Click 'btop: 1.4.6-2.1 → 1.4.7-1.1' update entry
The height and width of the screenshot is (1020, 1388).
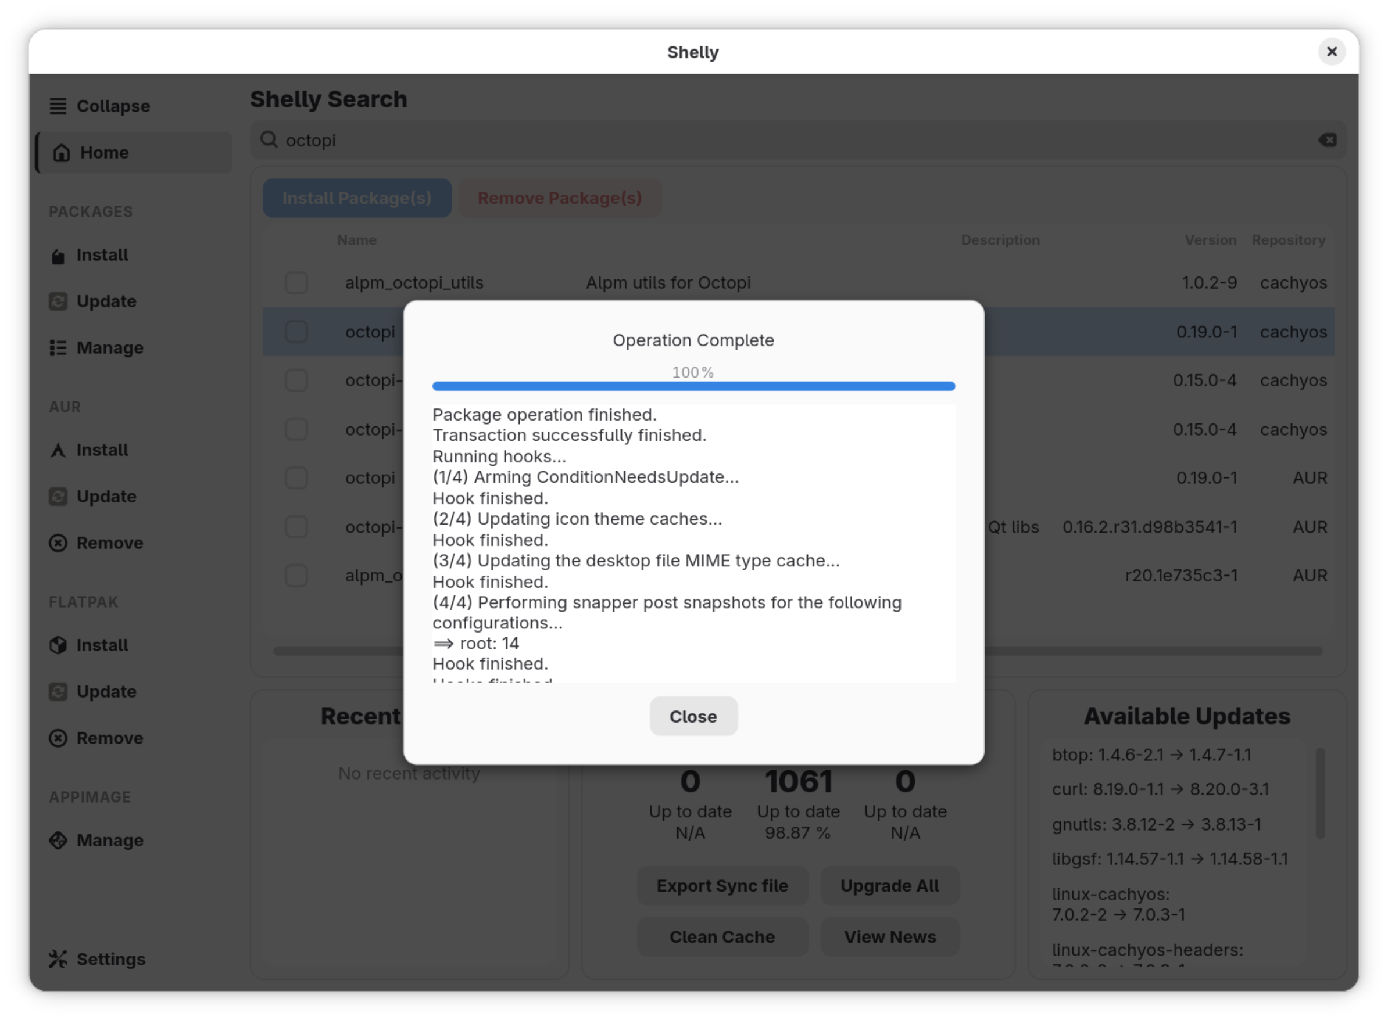[1151, 755]
